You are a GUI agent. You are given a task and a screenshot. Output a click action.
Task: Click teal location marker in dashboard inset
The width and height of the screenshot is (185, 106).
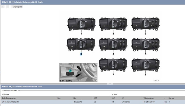[x=70, y=71]
